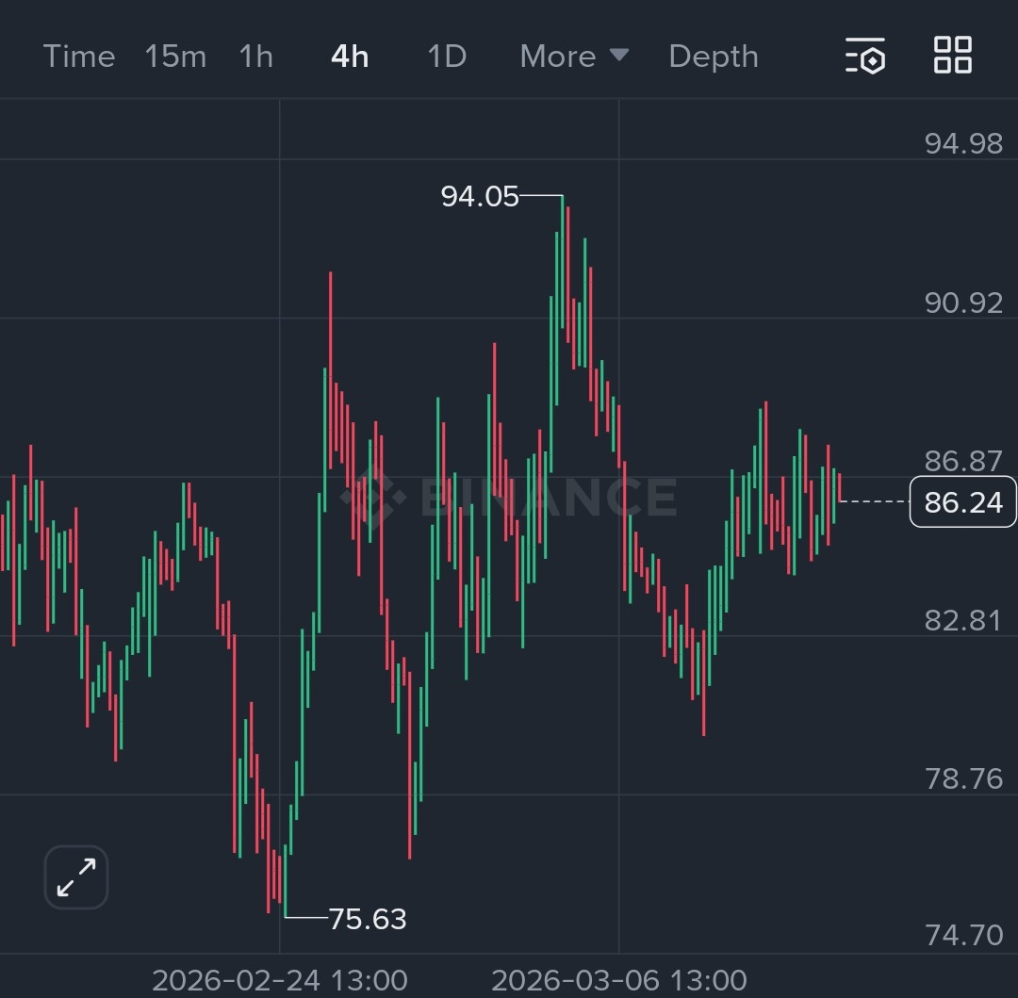Image resolution: width=1018 pixels, height=998 pixels.
Task: Click the 86.87 price axis label
Action: tap(963, 462)
